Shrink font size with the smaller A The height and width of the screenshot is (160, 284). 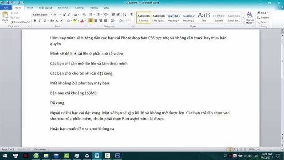coord(69,15)
